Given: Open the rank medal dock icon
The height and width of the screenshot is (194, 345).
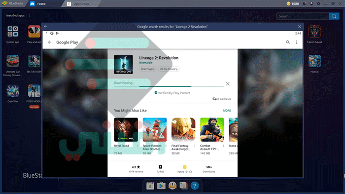Looking at the screenshot, I should tap(172, 186).
